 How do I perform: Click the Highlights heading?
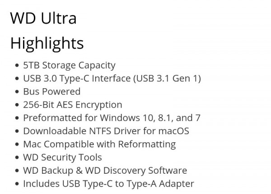(x=47, y=43)
